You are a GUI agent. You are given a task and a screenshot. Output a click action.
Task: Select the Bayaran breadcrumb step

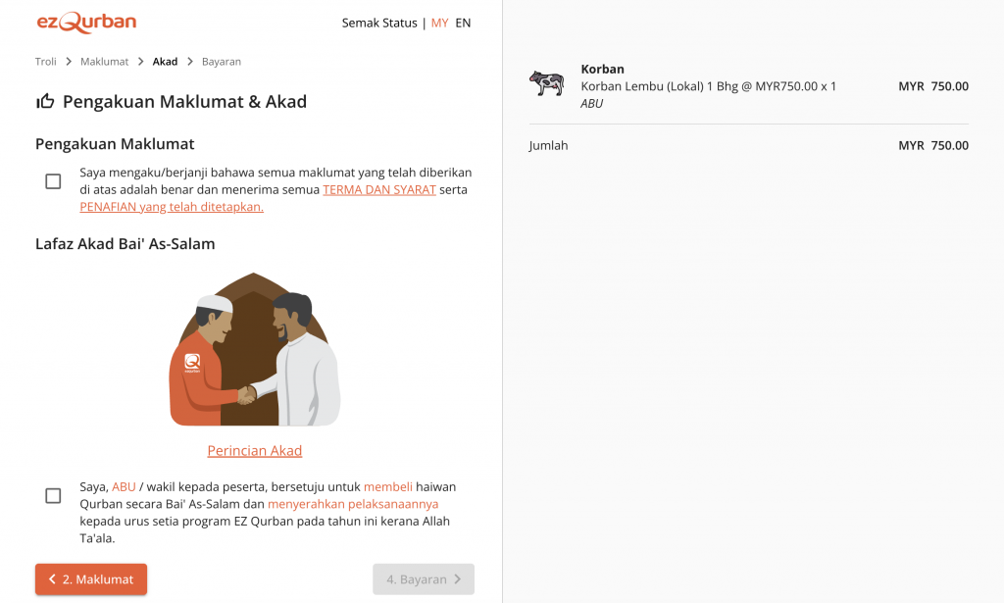click(x=222, y=62)
